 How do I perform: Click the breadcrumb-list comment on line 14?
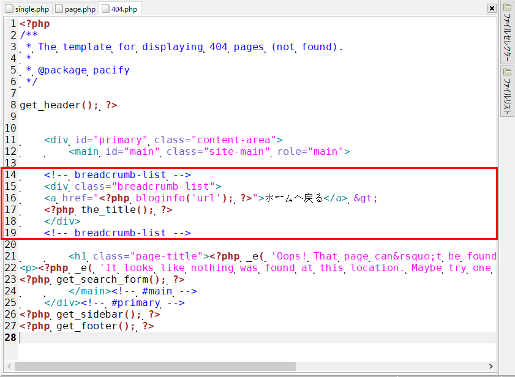(118, 174)
